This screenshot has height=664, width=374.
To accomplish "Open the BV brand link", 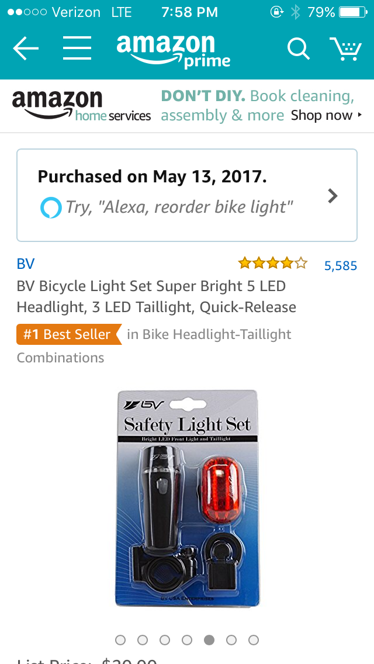I will (x=26, y=264).
